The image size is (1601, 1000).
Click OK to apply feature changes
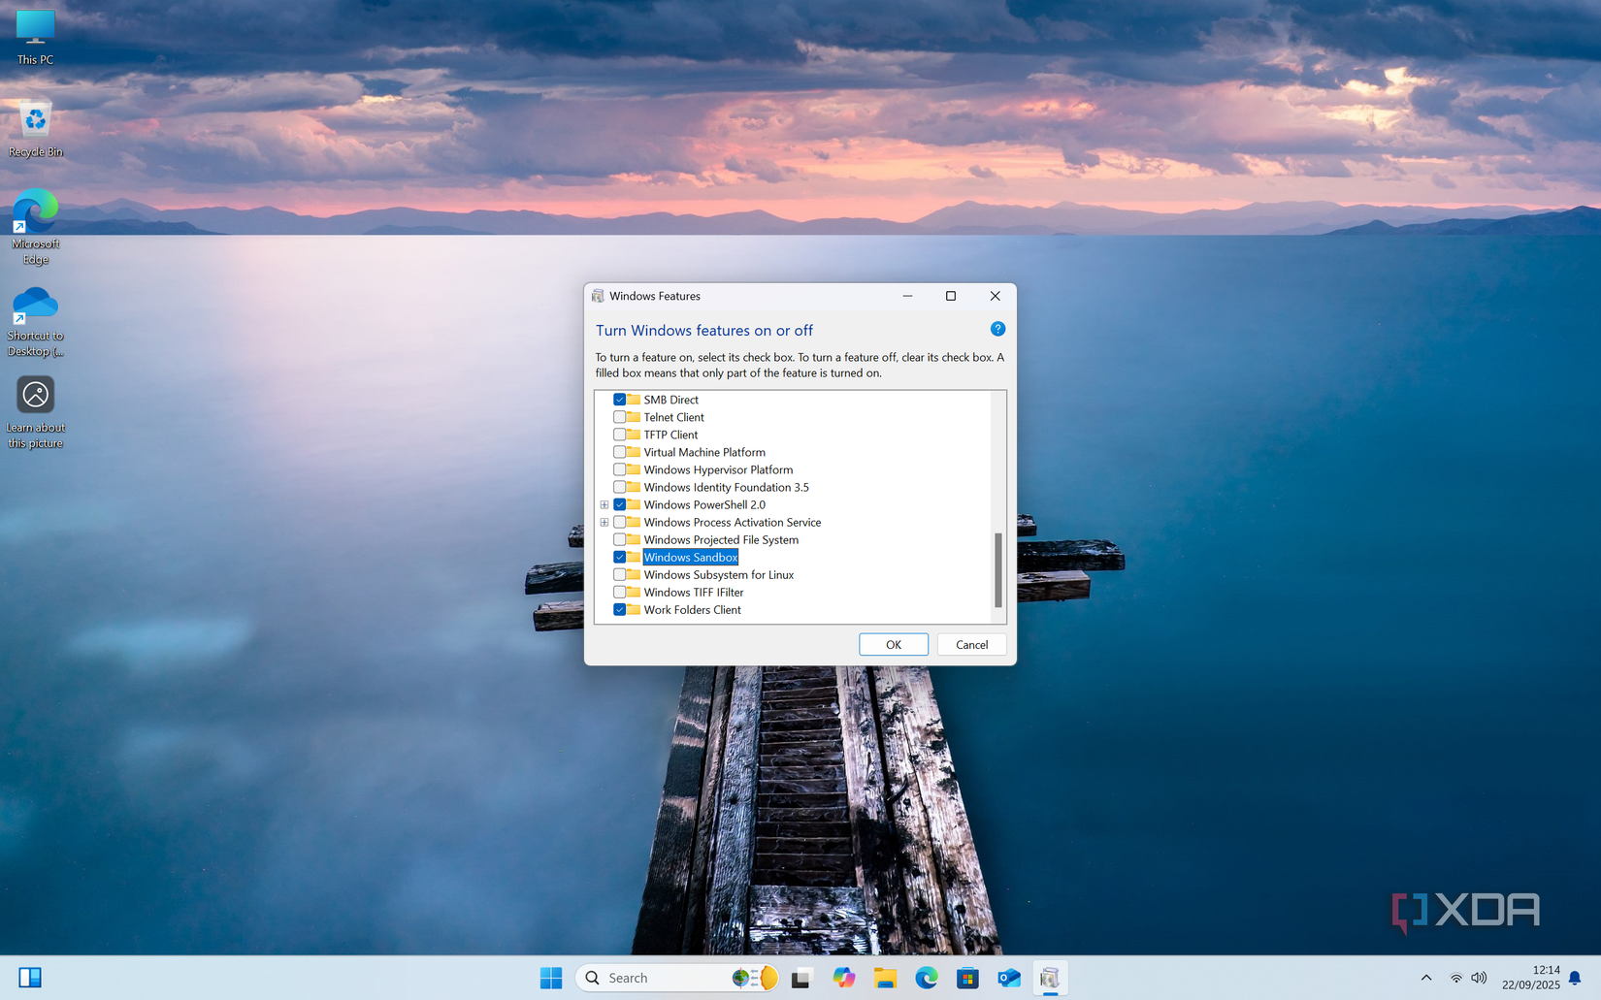894,644
